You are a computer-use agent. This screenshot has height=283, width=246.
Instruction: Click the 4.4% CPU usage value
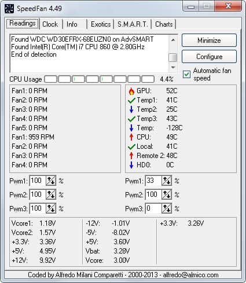click(x=166, y=79)
